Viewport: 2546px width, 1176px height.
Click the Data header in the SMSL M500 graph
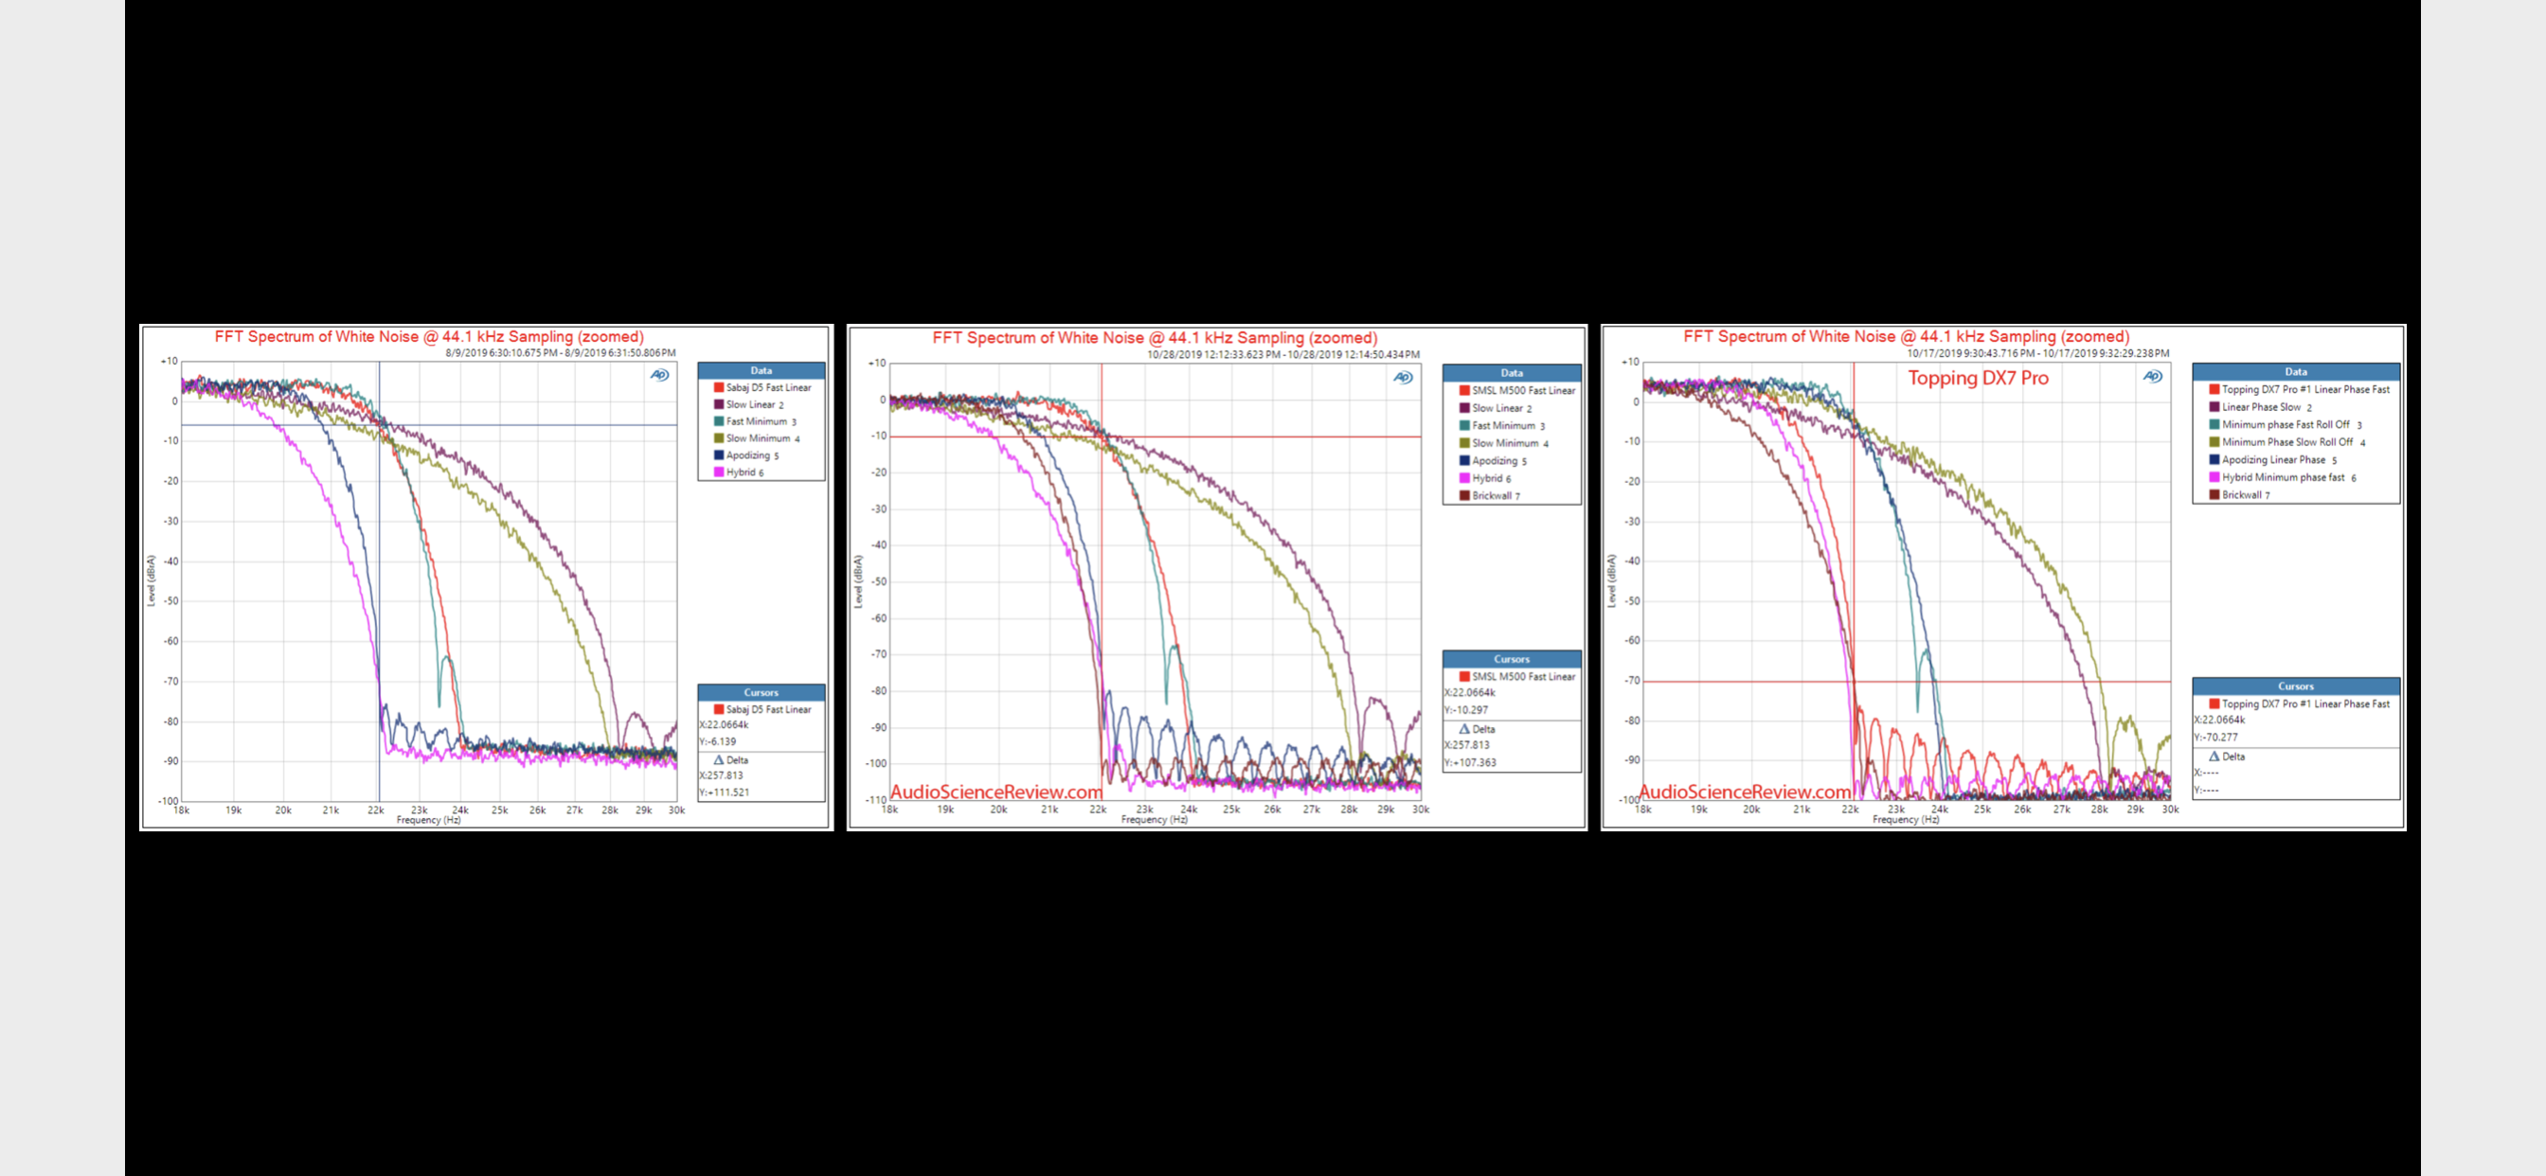tap(1511, 374)
